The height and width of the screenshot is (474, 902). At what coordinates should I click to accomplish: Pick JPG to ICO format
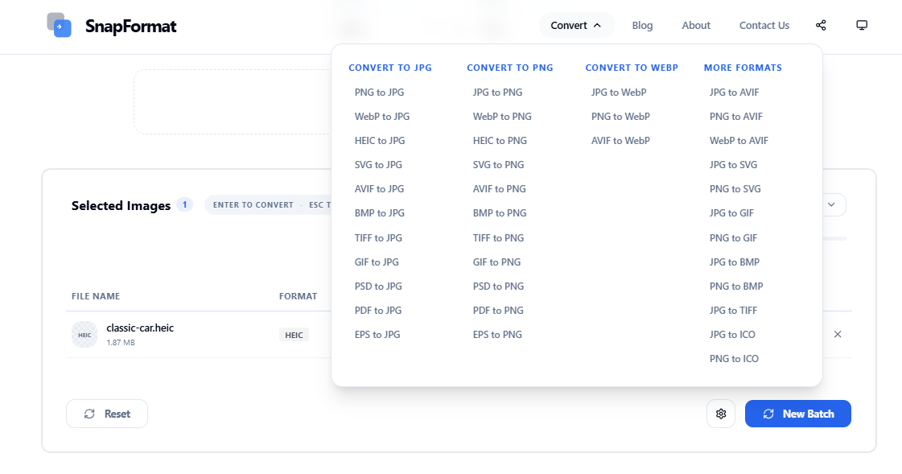[x=732, y=334]
